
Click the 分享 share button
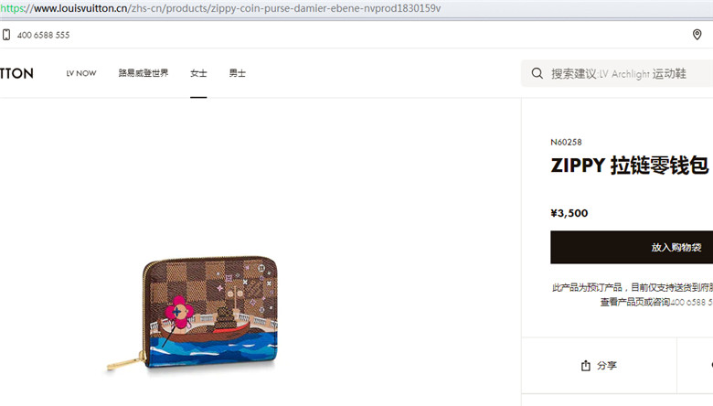pyautogui.click(x=599, y=365)
